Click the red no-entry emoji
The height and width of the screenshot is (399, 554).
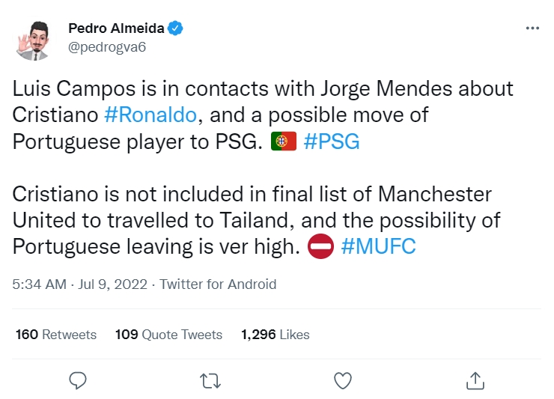tap(321, 247)
